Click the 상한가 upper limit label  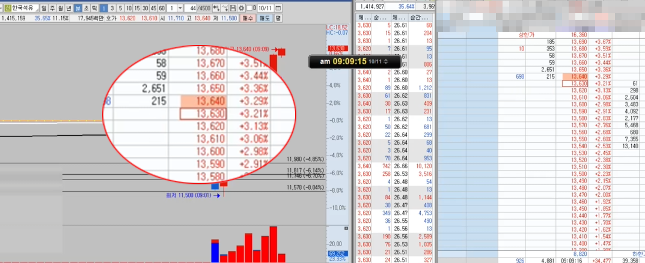[528, 35]
